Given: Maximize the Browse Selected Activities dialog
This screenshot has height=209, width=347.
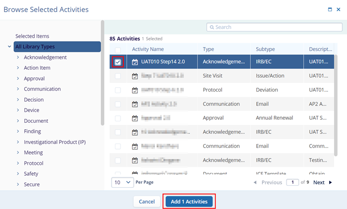Looking at the screenshot, I should click(x=330, y=9).
